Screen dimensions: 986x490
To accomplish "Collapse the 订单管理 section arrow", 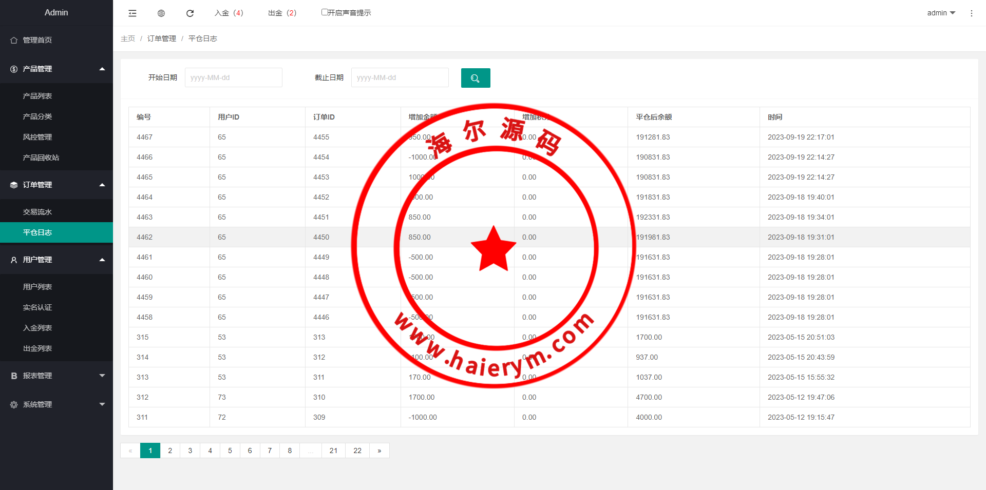I will point(102,185).
